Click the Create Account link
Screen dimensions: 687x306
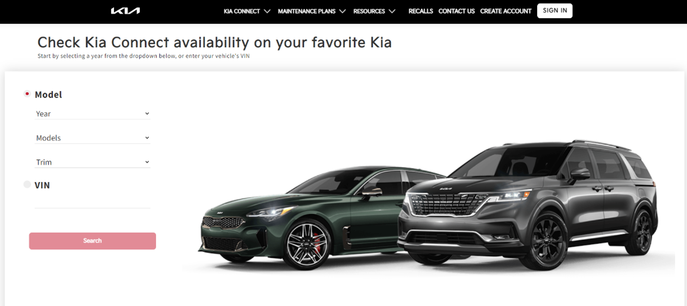[x=506, y=11]
